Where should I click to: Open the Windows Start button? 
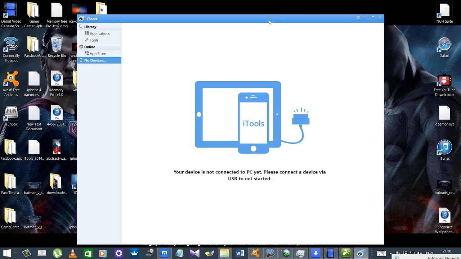coord(6,253)
